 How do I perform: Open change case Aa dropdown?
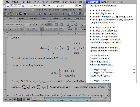[35, 24]
